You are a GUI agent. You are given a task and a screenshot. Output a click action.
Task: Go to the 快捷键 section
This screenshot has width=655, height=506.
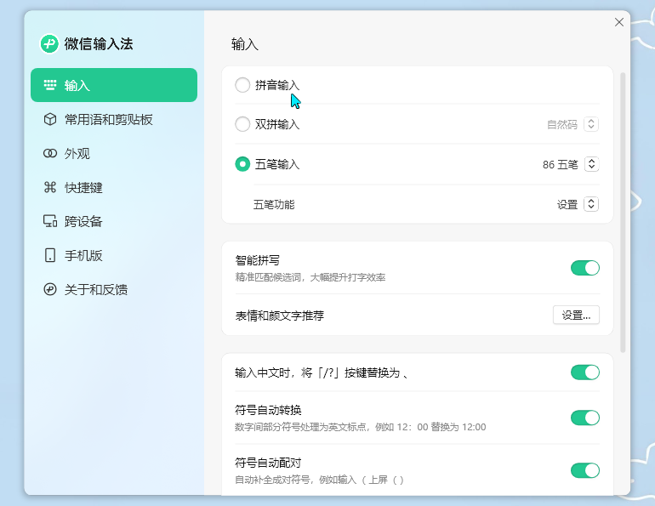coord(114,187)
